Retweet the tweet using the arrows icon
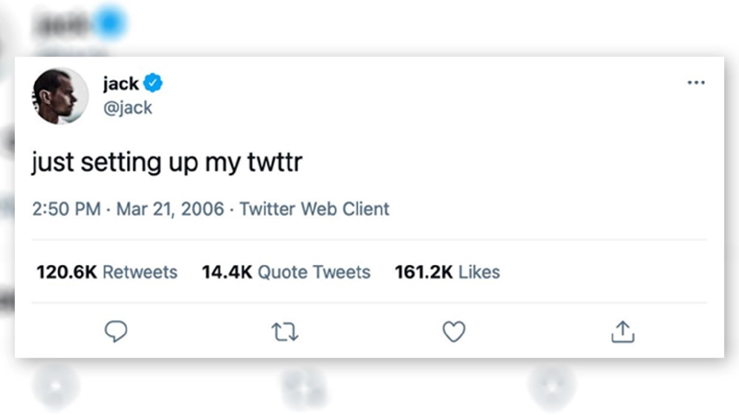739x415 pixels. (x=285, y=332)
